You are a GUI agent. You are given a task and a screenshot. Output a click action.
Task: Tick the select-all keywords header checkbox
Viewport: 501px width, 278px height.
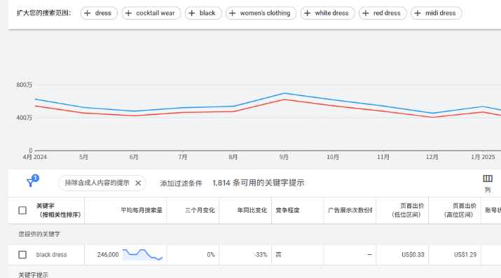22,210
